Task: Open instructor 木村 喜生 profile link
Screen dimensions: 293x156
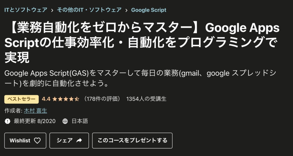Action: [x=35, y=110]
